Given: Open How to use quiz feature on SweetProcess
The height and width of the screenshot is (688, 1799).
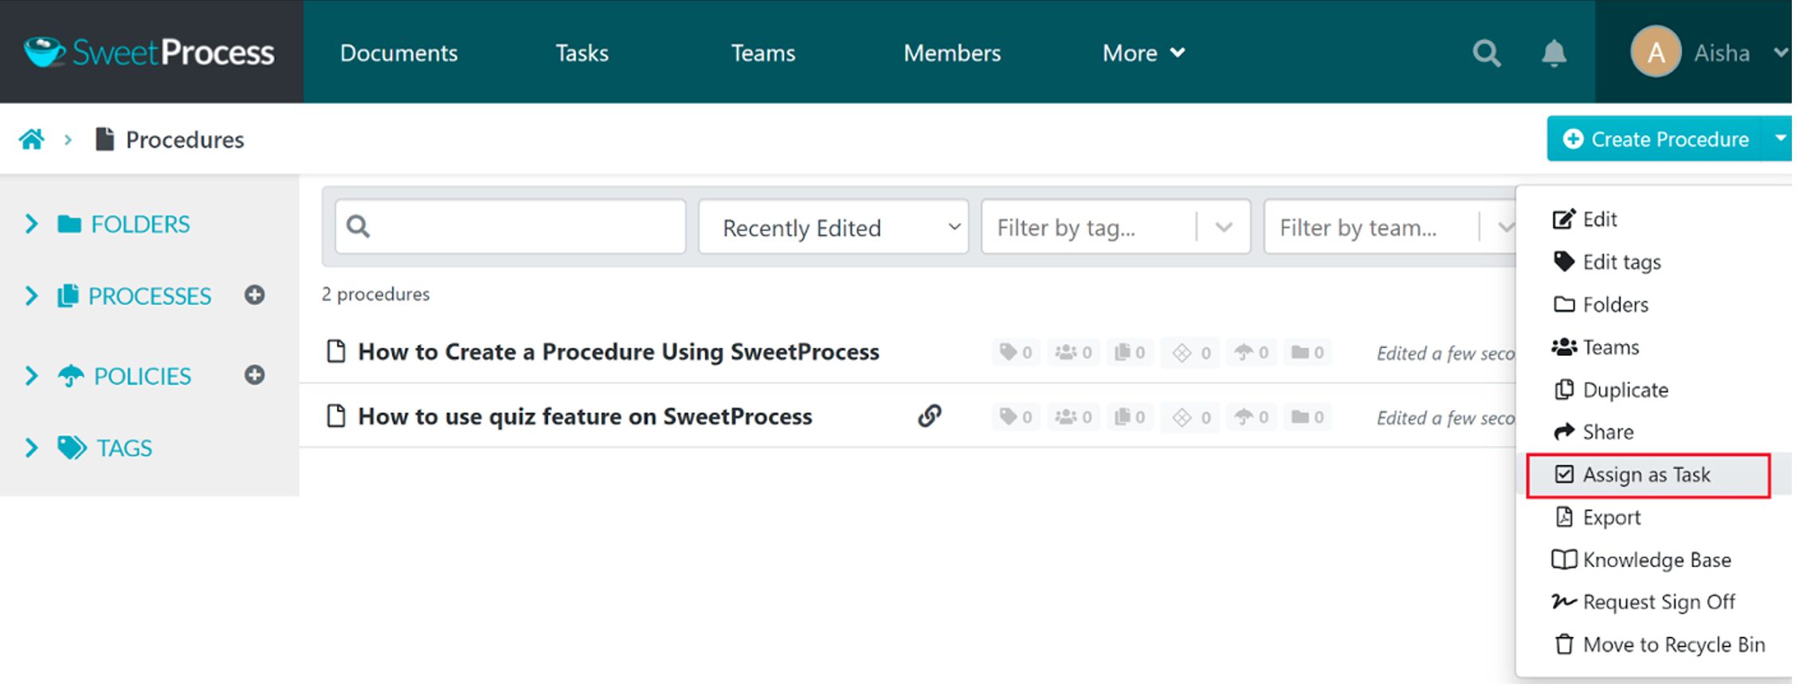Looking at the screenshot, I should (x=587, y=418).
